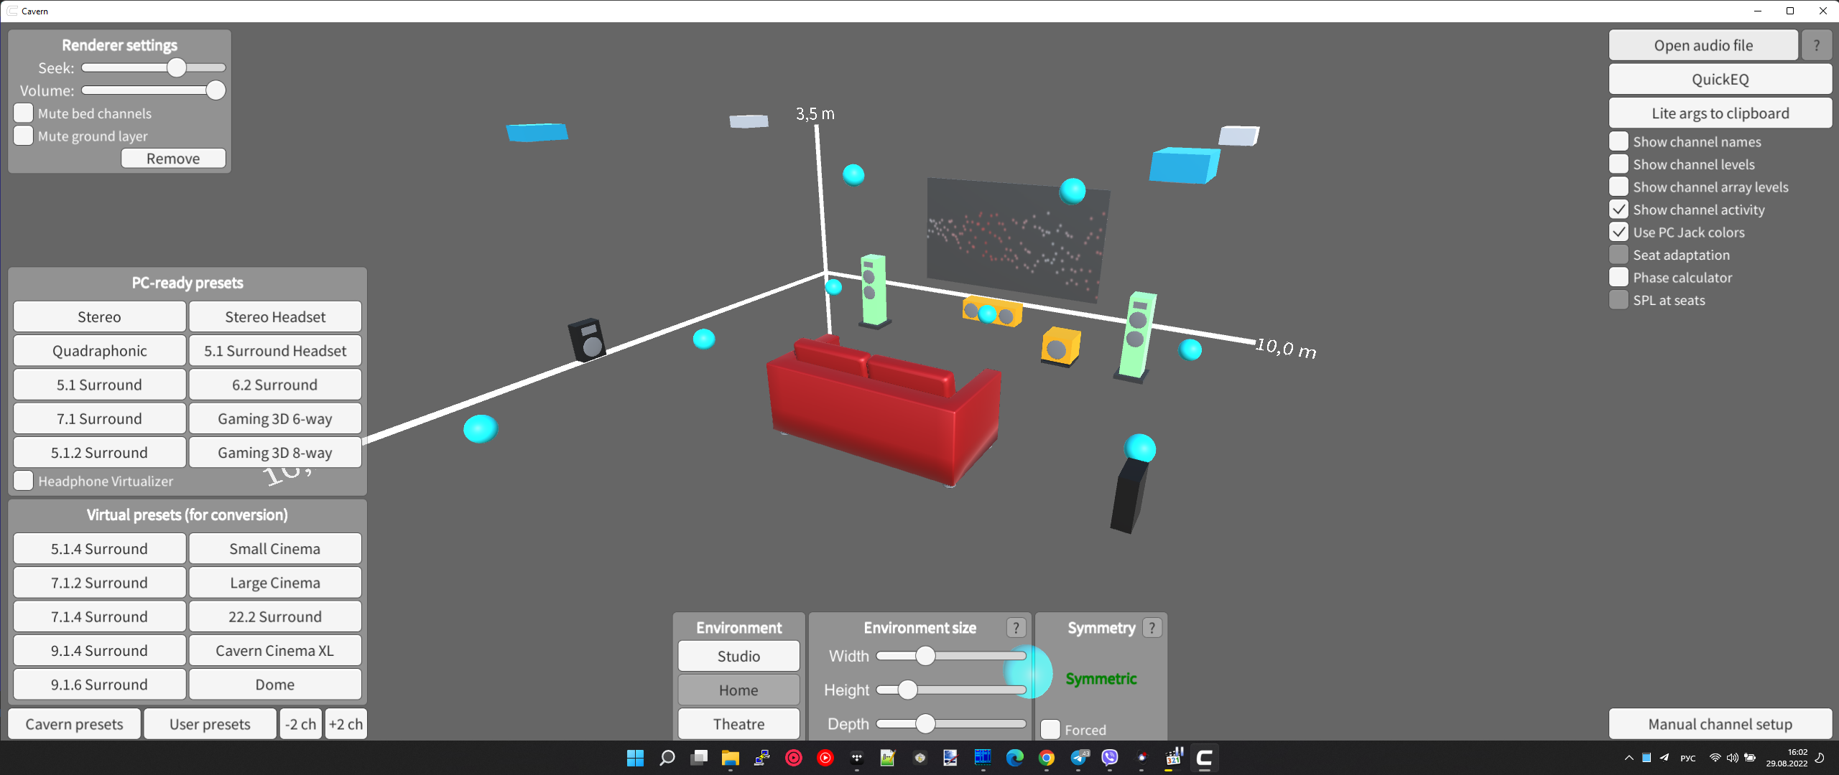Select the black speaker on the left floor line
1839x775 pixels.
[587, 339]
